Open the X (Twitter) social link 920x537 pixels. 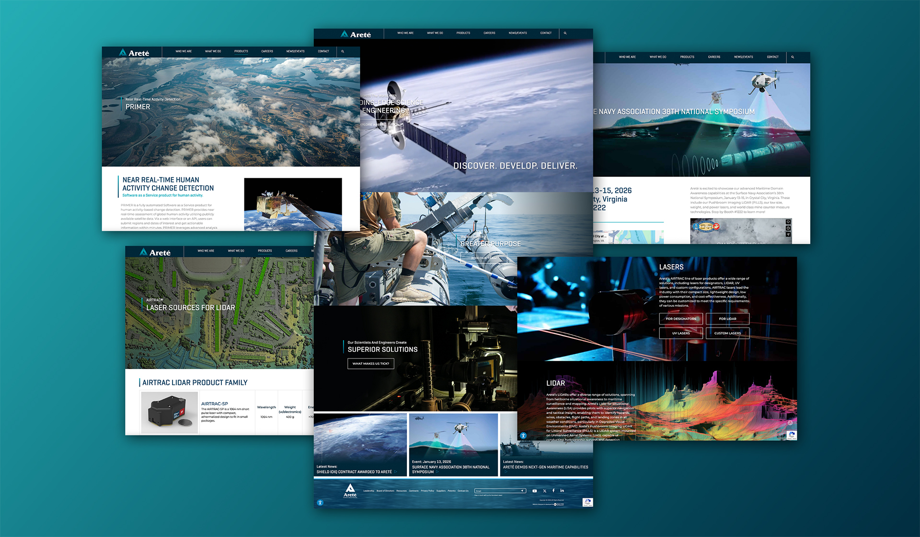click(544, 491)
